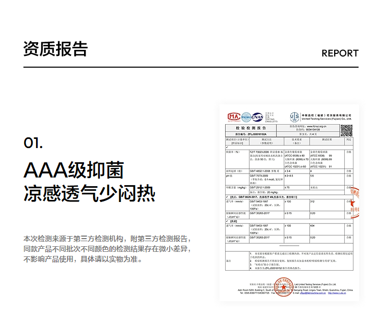Screen dimensions: 382x319
Task: Click the UTS company logo
Action: [294, 117]
